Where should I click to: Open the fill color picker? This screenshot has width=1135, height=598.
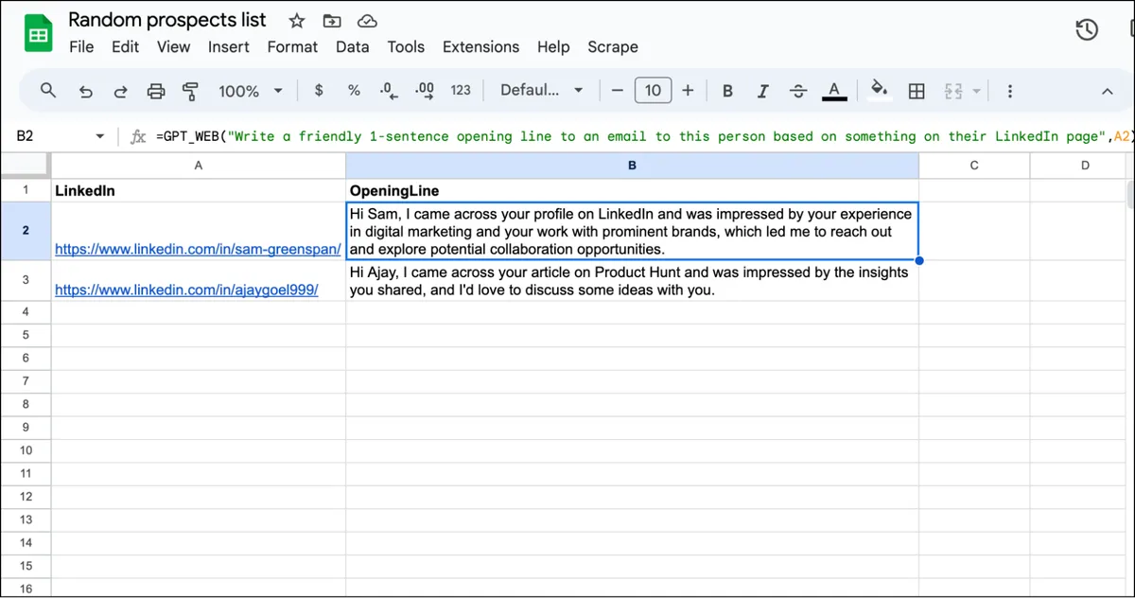pyautogui.click(x=880, y=91)
